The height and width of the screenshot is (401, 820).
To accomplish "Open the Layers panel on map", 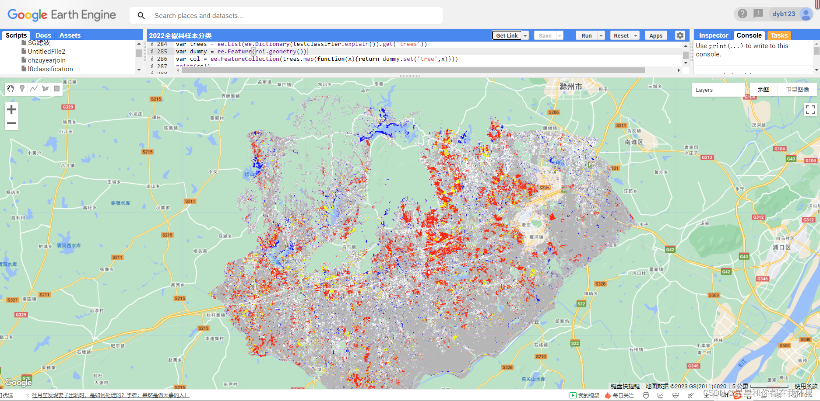I will [x=718, y=90].
